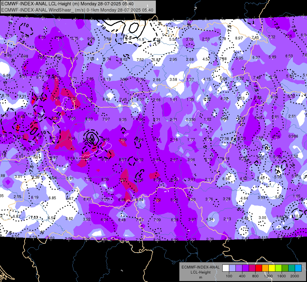This screenshot has width=307, height=282.
Task: Click the wind shear value 0.615
Action: (x=263, y=238)
